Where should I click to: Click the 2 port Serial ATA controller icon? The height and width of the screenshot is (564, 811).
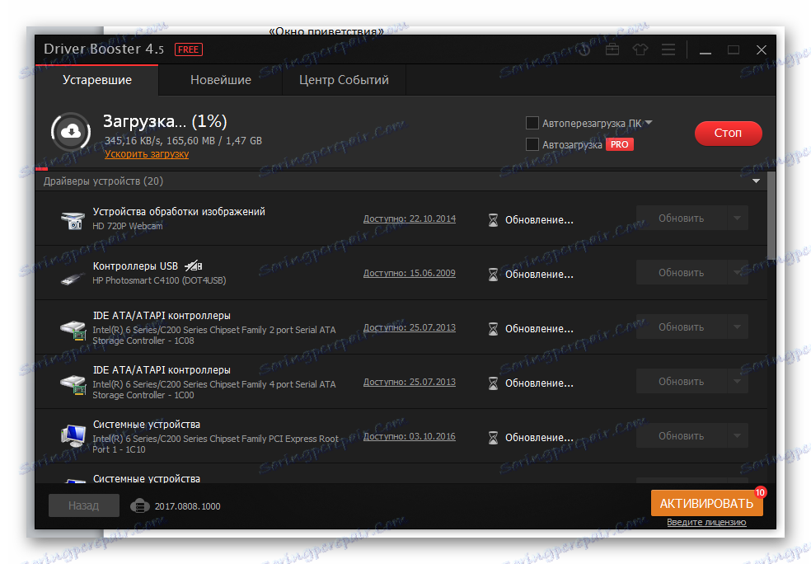[x=73, y=330]
